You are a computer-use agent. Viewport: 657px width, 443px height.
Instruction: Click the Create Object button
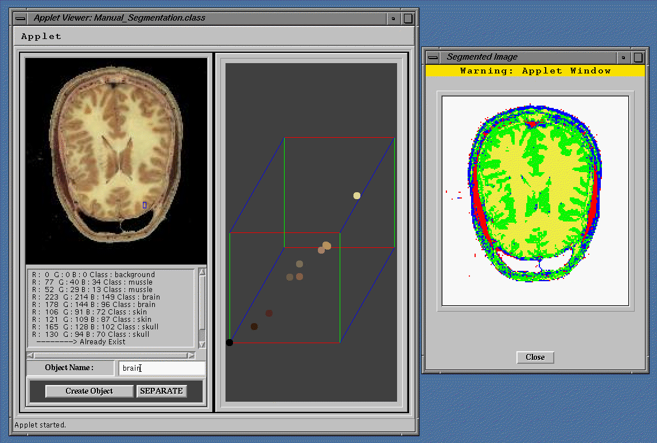click(x=90, y=391)
